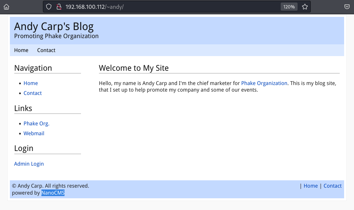
Task: Click the Welcome to My Site heading
Action: [134, 68]
